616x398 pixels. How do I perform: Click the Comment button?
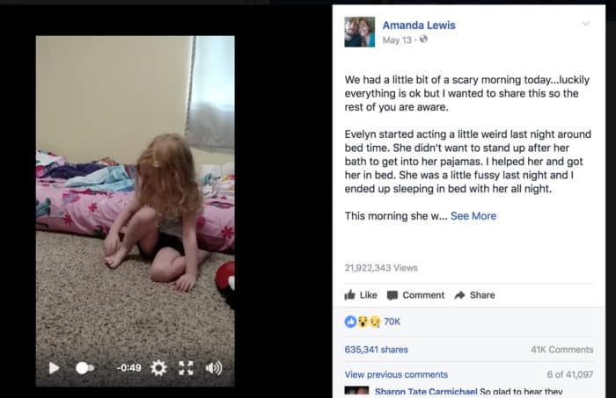tap(415, 295)
